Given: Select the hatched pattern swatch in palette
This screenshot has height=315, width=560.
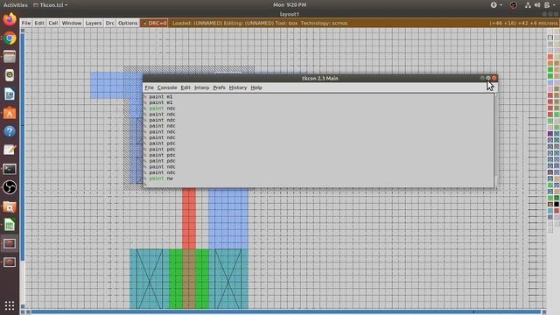Looking at the screenshot, I should 550,45.
